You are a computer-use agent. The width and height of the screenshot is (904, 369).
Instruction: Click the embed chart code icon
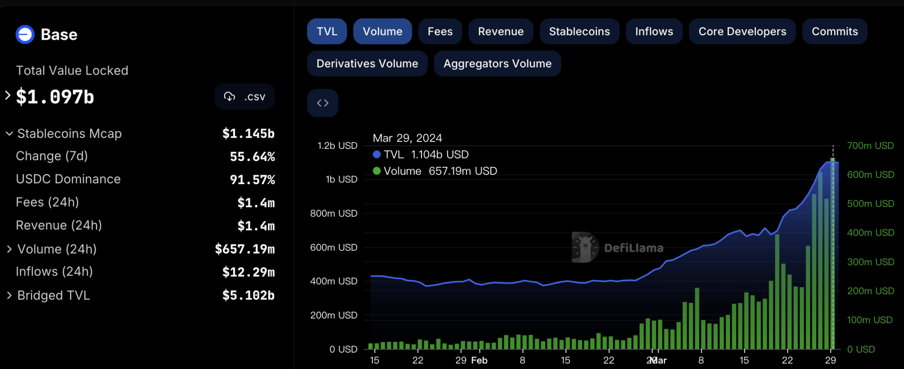pyautogui.click(x=323, y=103)
